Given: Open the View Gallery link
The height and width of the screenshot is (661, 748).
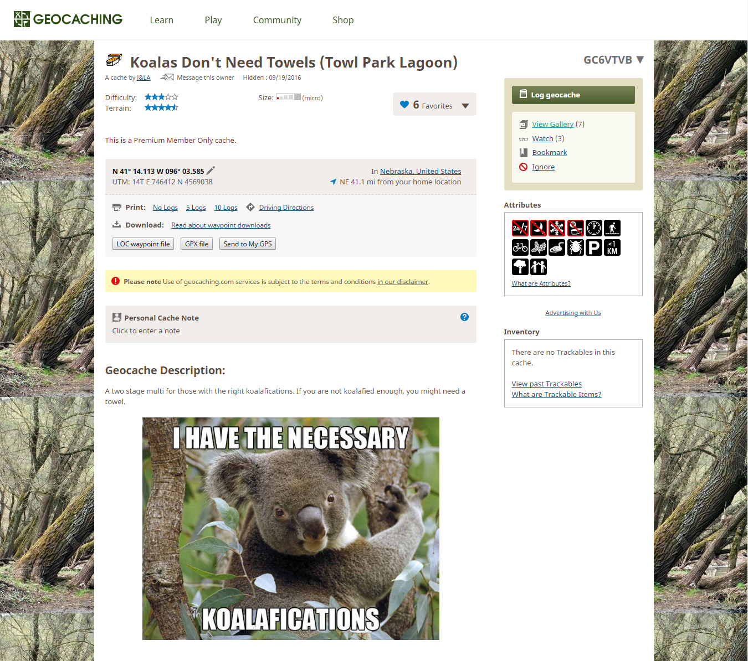Looking at the screenshot, I should 552,124.
